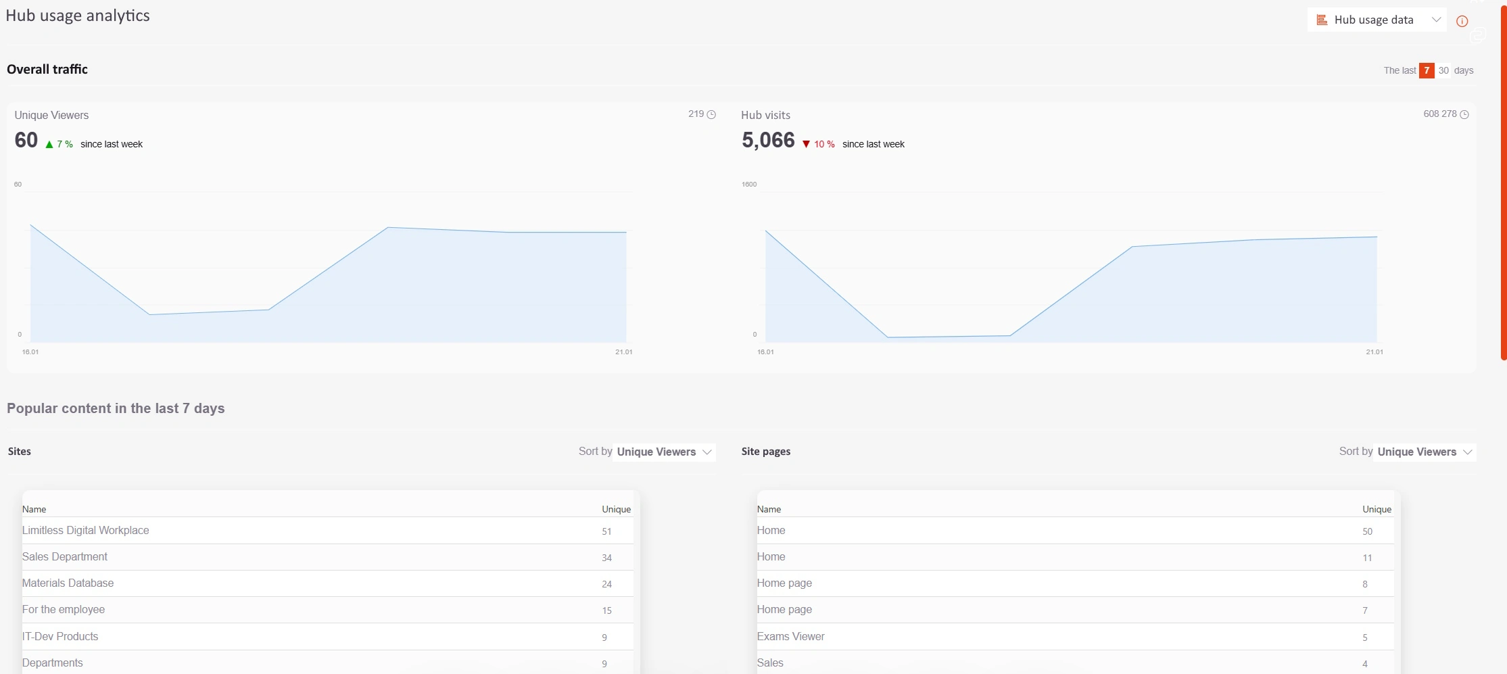Select the Materials Database row

[68, 583]
